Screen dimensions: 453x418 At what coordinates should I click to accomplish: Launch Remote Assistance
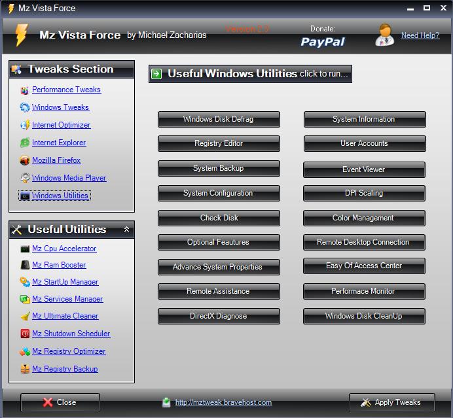(219, 291)
